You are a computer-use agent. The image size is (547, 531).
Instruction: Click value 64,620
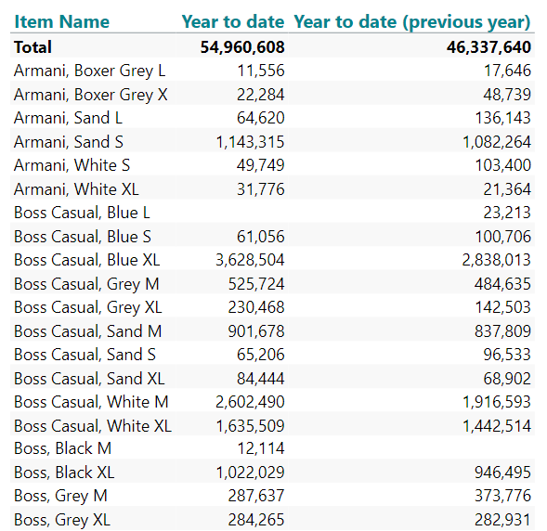tap(261, 118)
